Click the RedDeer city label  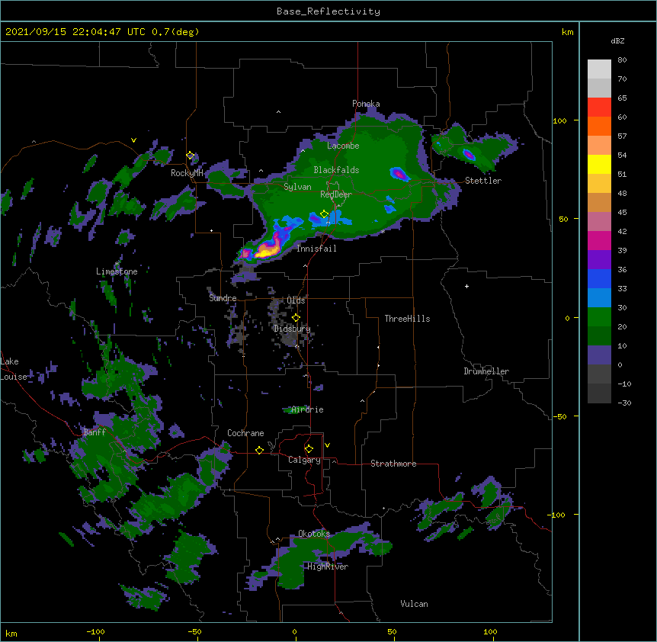(335, 194)
